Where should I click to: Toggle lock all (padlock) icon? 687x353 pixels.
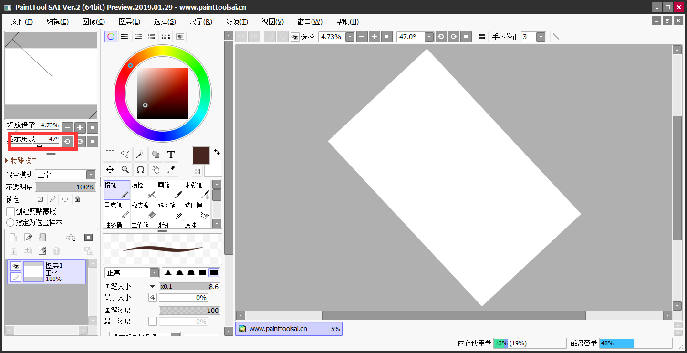click(77, 199)
